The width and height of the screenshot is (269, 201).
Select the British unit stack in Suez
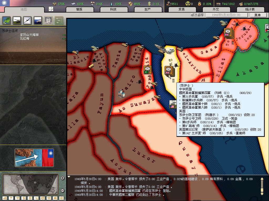pos(169,71)
